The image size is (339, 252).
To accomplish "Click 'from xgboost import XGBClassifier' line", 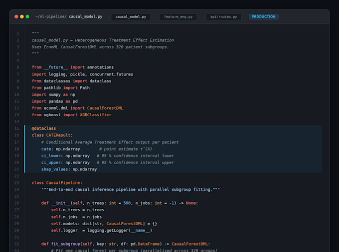I will [x=71, y=115].
